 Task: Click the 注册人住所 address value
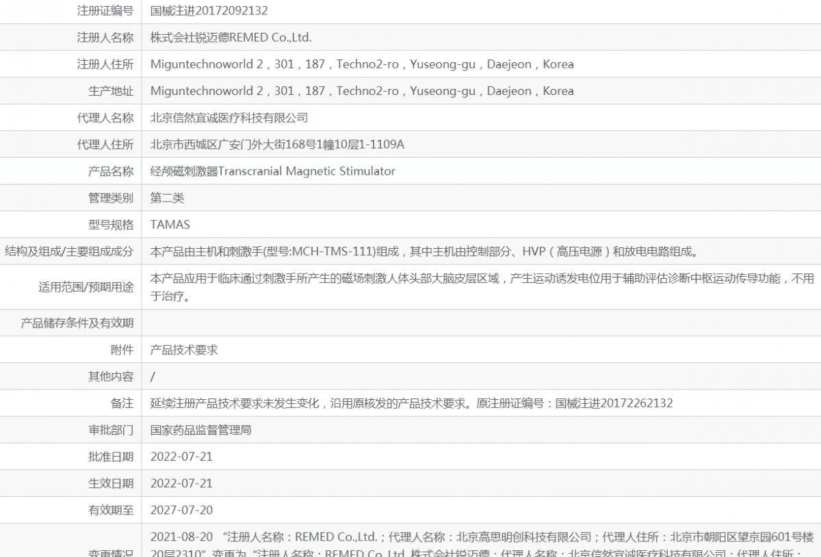pos(362,64)
